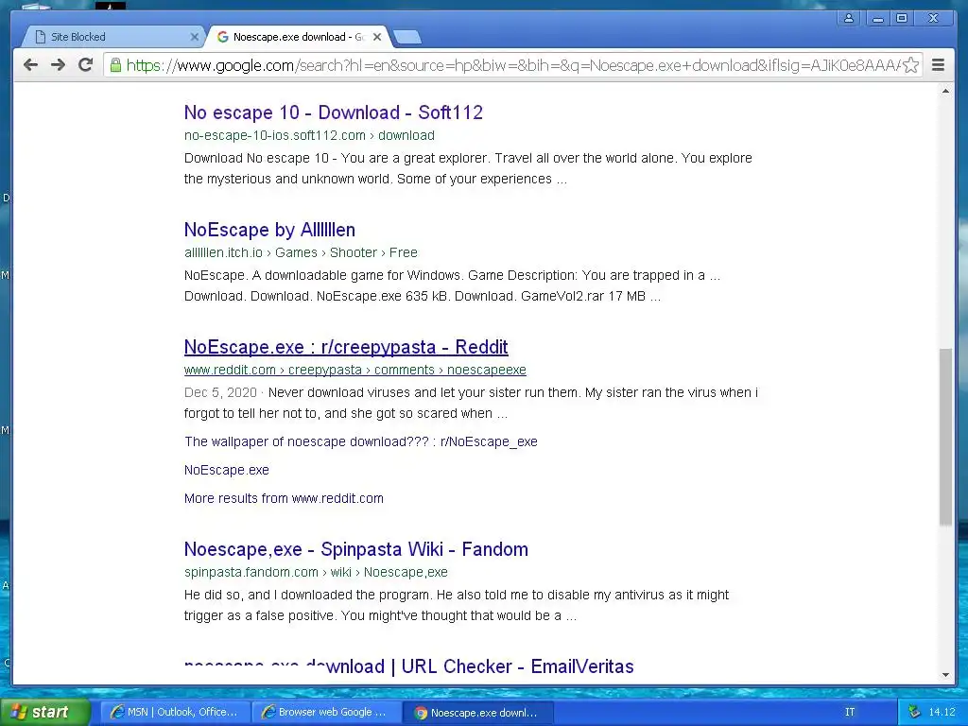
Task: Click the scrollbar up arrow
Action: point(945,92)
